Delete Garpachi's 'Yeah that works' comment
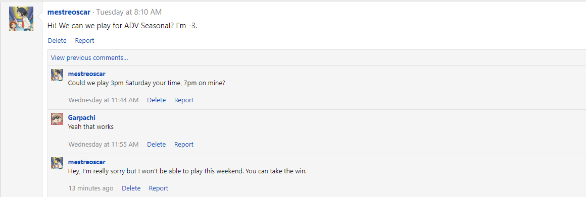 (x=156, y=145)
